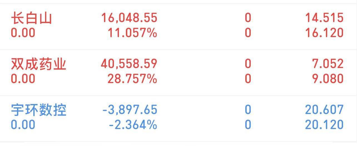Image resolution: width=357 pixels, height=146 pixels.
Task: Select the 11.057% gain percentage
Action: coord(132,33)
